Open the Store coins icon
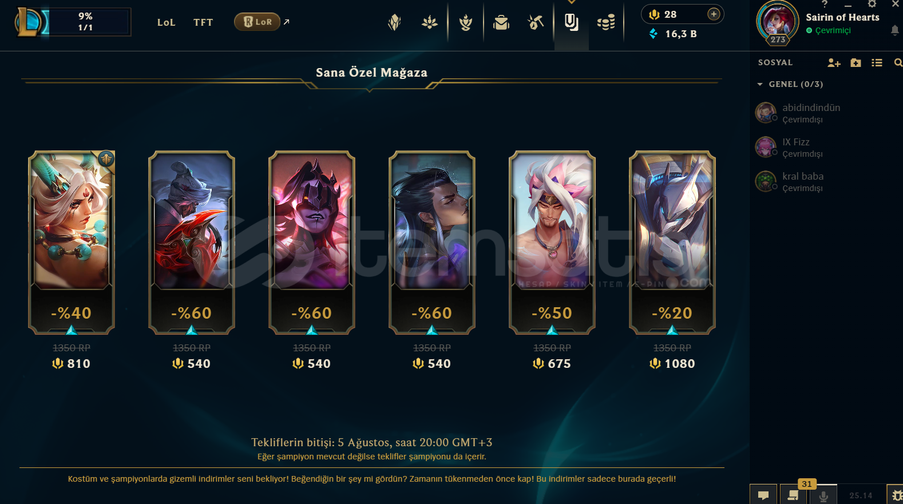This screenshot has width=903, height=504. pyautogui.click(x=606, y=22)
